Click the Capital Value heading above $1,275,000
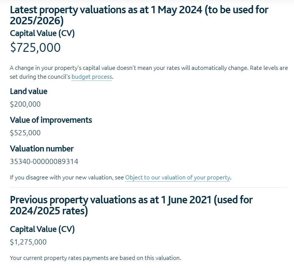The height and width of the screenshot is (268, 294). [42, 229]
